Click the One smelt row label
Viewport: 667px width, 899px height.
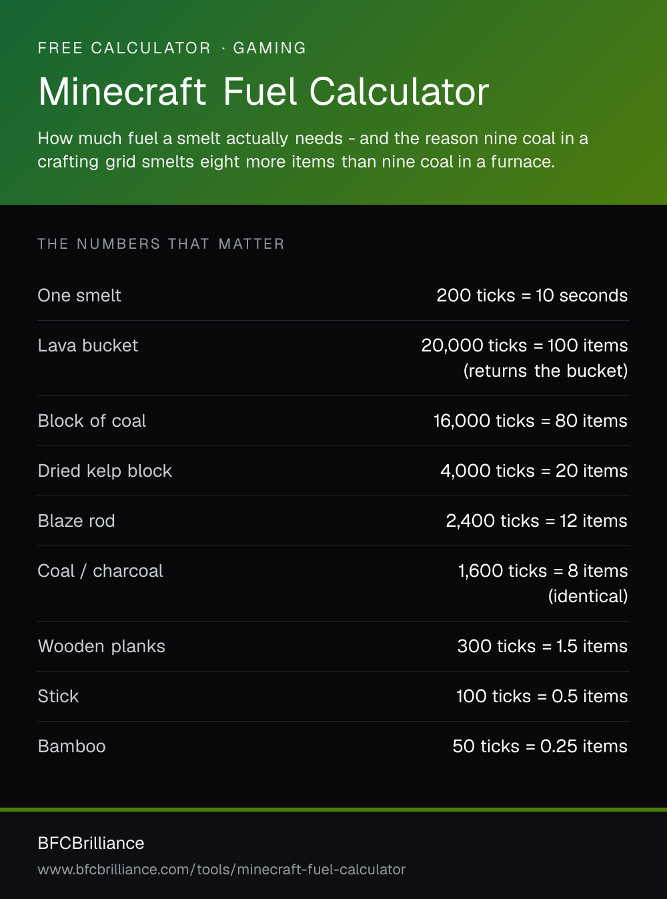(x=79, y=295)
